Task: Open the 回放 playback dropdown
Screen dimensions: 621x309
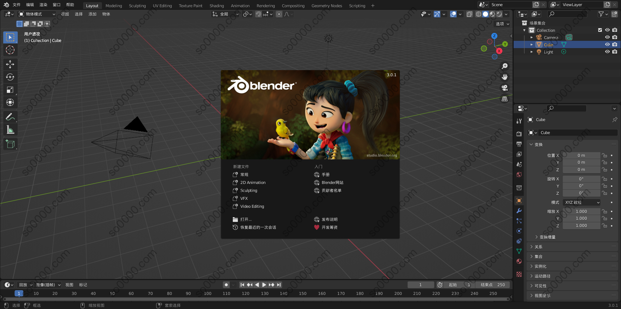Action: pyautogui.click(x=26, y=285)
